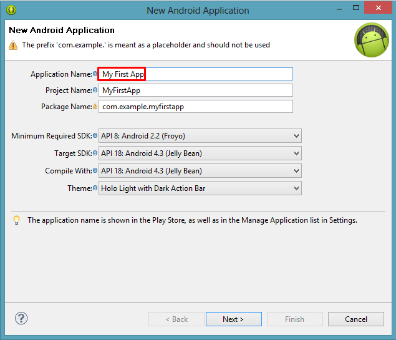Click info icon next to Target SDK
396x340 pixels.
point(95,153)
